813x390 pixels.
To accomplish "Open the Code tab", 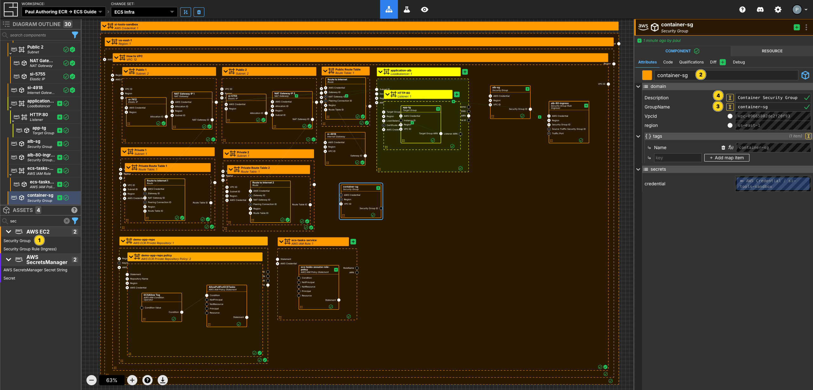I will (668, 62).
